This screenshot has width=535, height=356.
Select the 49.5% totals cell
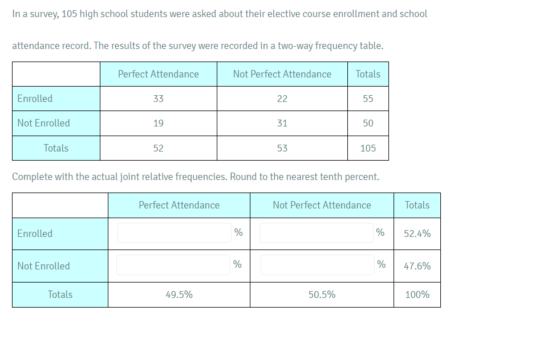click(179, 294)
